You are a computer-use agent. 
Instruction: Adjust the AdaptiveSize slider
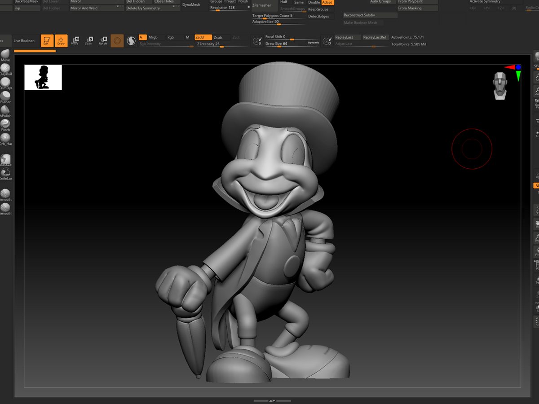pos(278,22)
